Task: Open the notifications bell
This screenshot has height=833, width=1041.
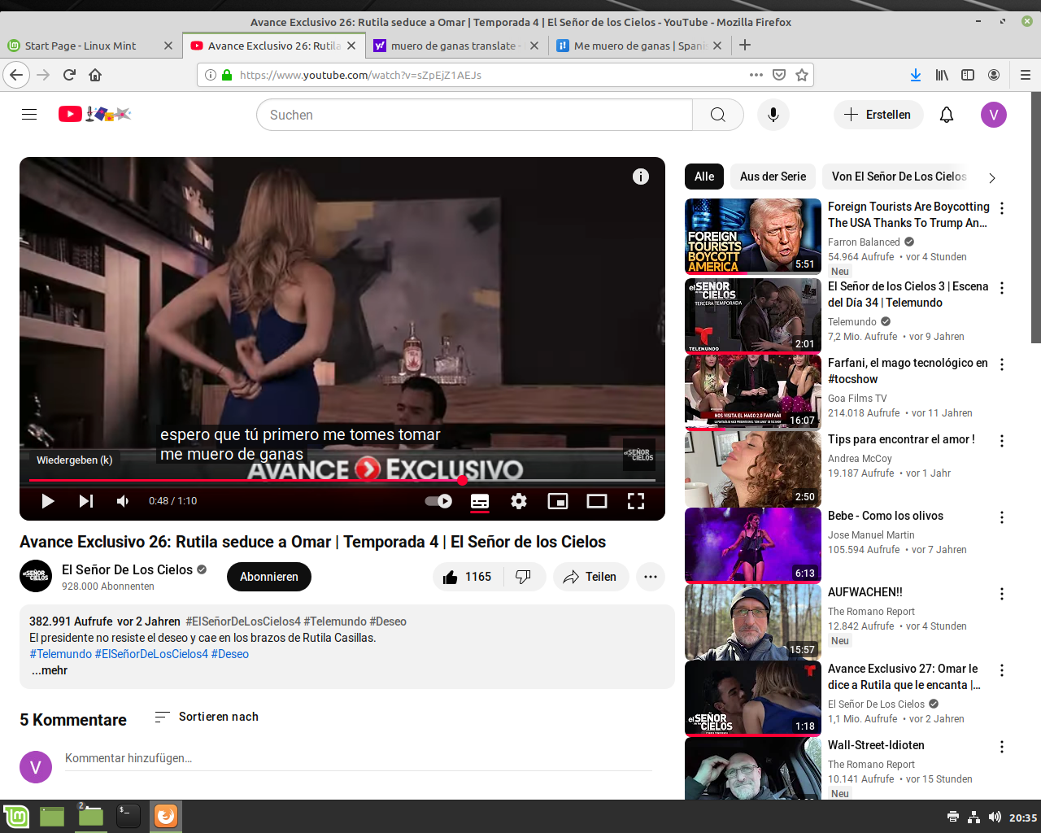Action: [x=947, y=115]
